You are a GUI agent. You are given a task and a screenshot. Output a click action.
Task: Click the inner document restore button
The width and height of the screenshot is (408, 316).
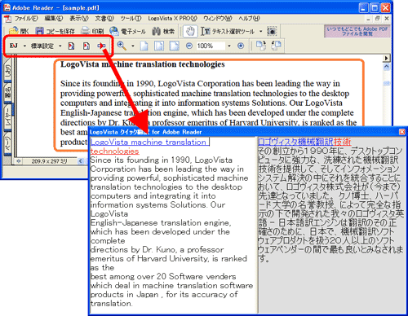(x=377, y=19)
